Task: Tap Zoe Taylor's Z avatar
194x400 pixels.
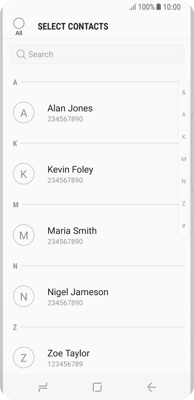Action: (x=24, y=358)
